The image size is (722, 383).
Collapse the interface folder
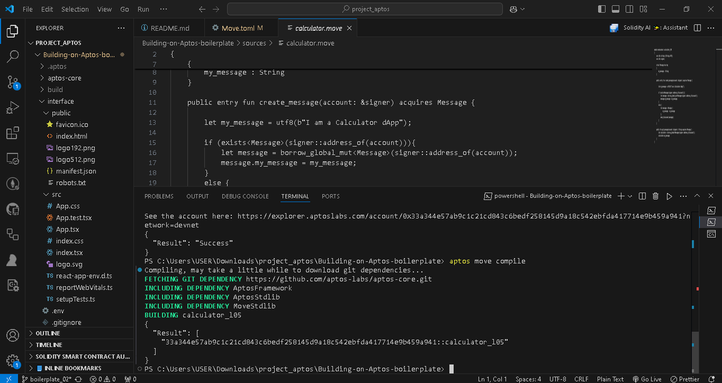pyautogui.click(x=60, y=101)
